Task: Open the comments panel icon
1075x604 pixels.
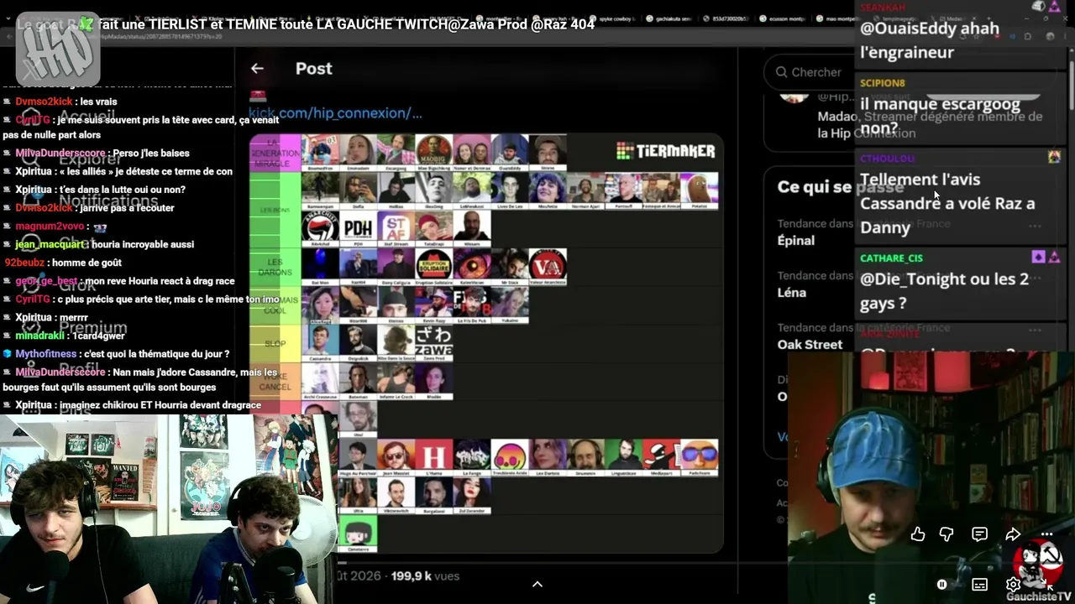Action: tap(979, 534)
